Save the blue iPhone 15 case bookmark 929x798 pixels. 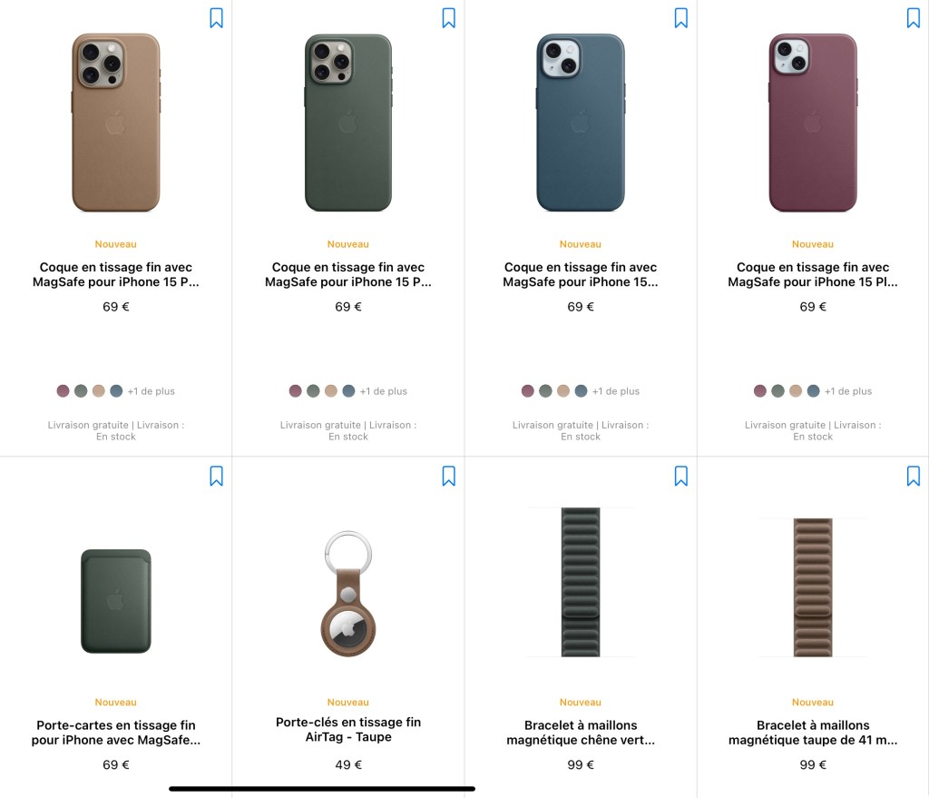pyautogui.click(x=680, y=18)
